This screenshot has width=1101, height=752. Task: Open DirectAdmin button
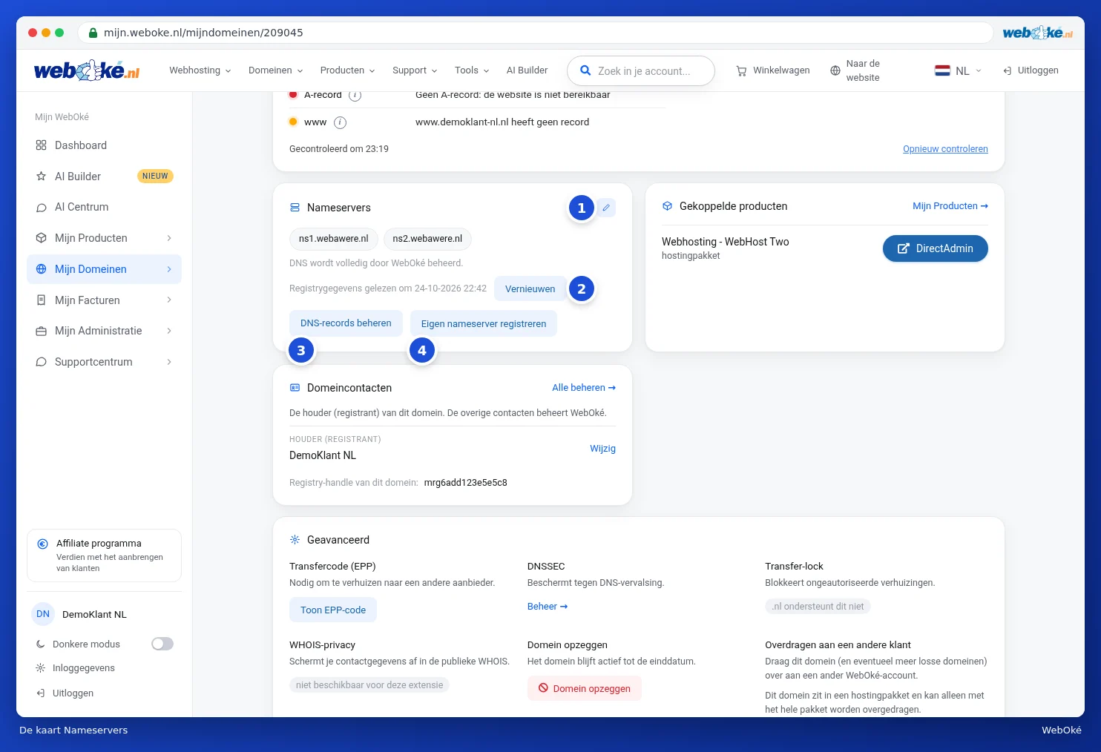(936, 248)
